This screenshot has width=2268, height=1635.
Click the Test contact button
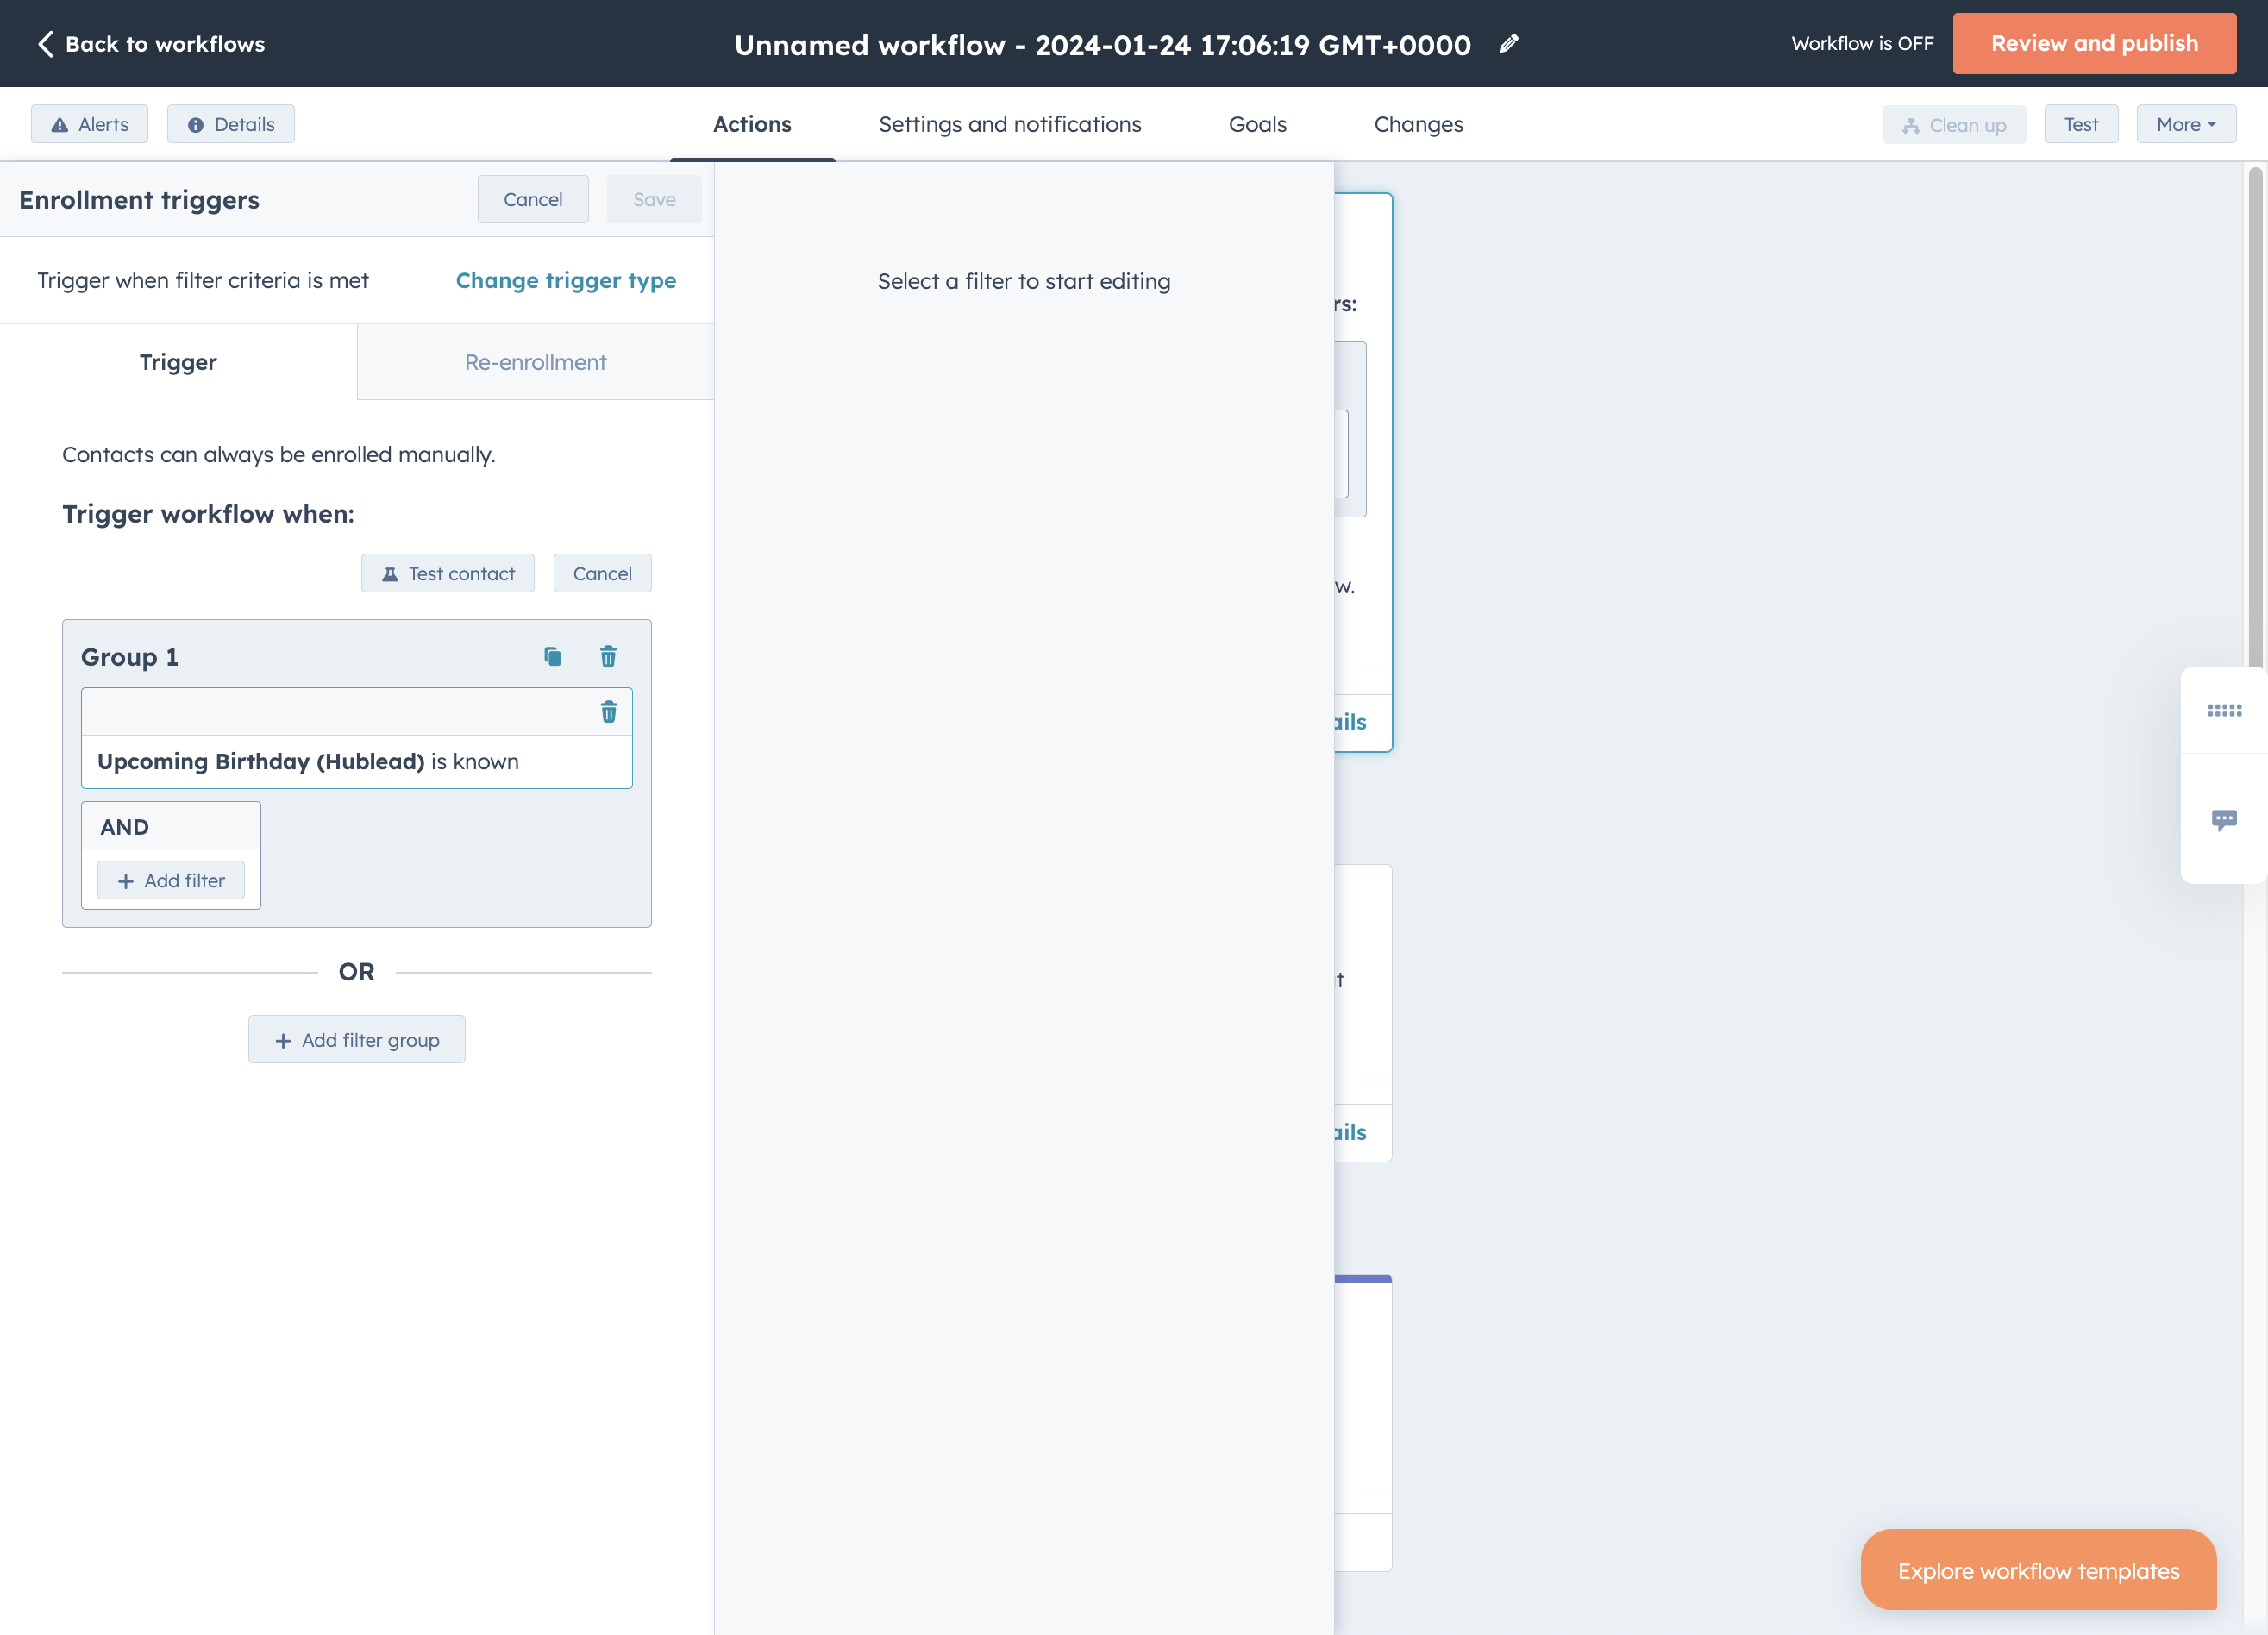point(448,574)
